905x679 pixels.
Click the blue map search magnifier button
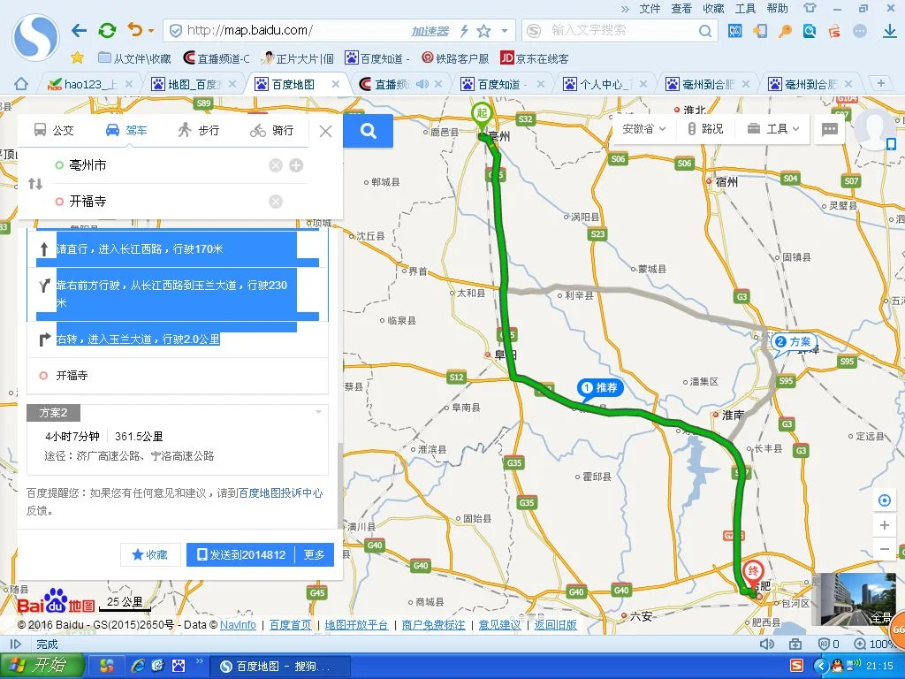(x=369, y=131)
